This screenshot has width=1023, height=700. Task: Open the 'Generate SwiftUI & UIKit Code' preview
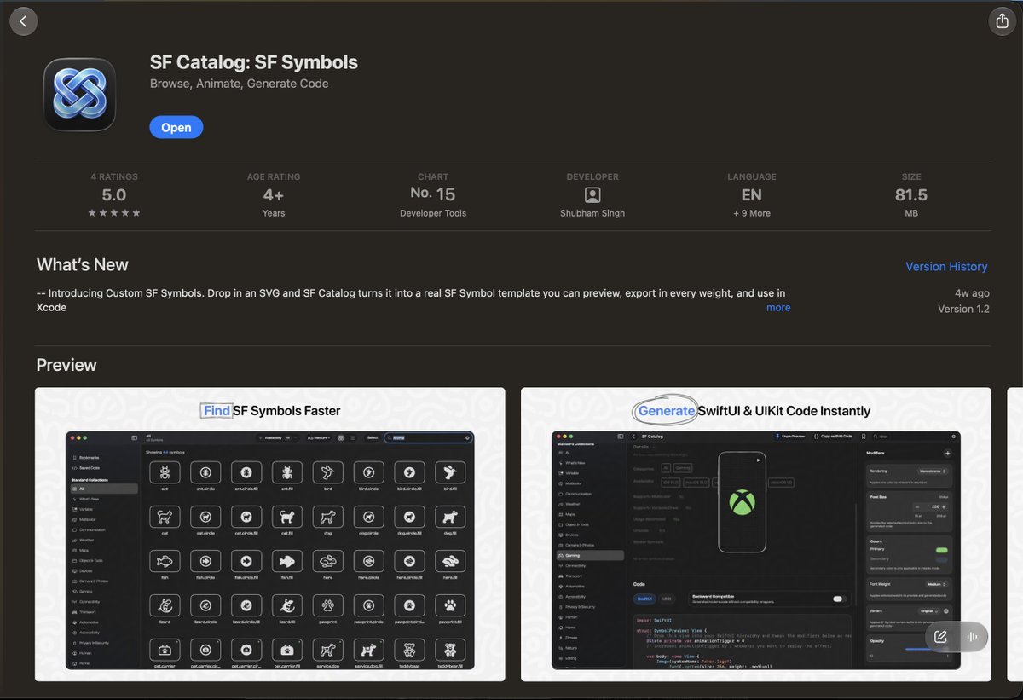tap(756, 535)
